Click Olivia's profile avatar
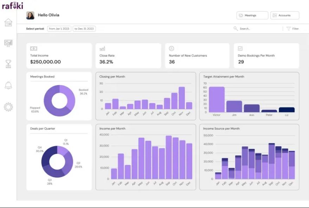Image resolution: width=309 pixels, height=208 pixels. click(x=30, y=15)
